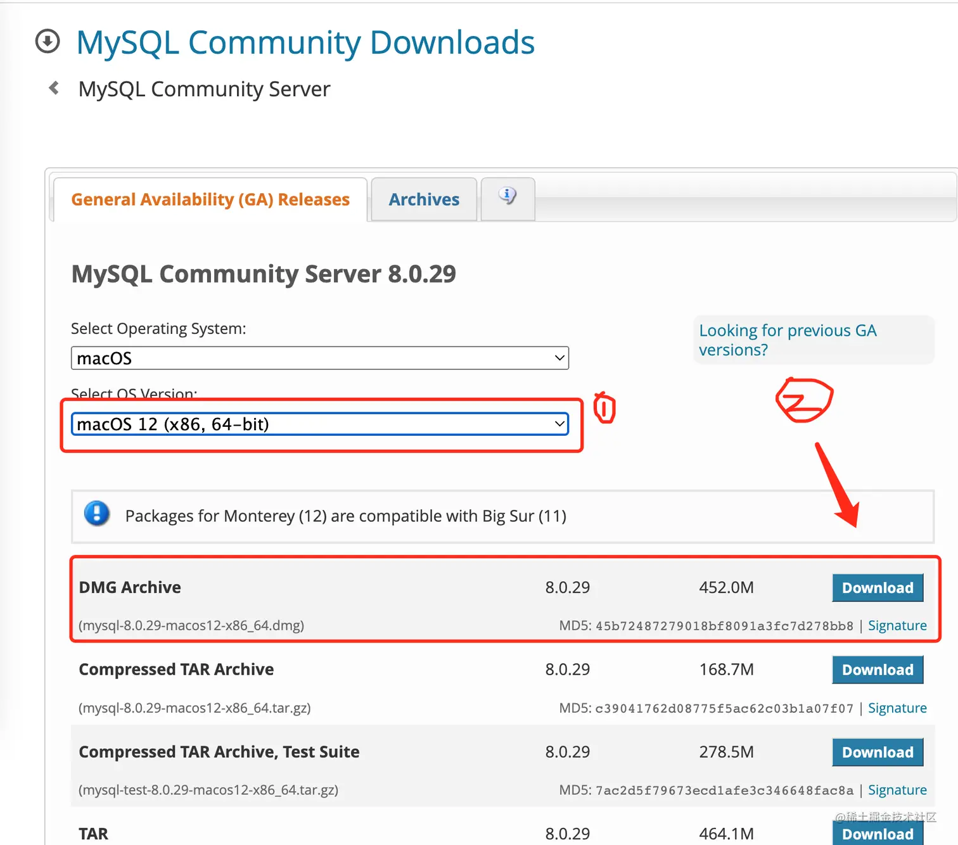The image size is (958, 845).
Task: Click the filename mysql-test-8.0.29-macos12-x86_64.tar.gz
Action: point(208,791)
